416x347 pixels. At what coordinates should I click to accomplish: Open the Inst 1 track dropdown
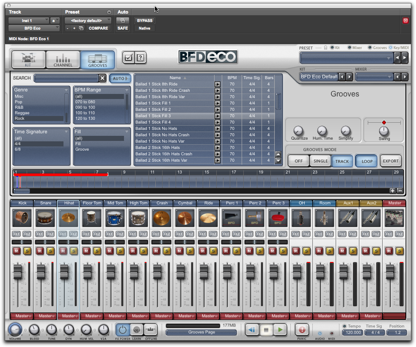[29, 20]
